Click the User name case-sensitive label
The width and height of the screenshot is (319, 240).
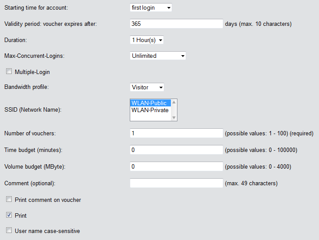point(47,231)
